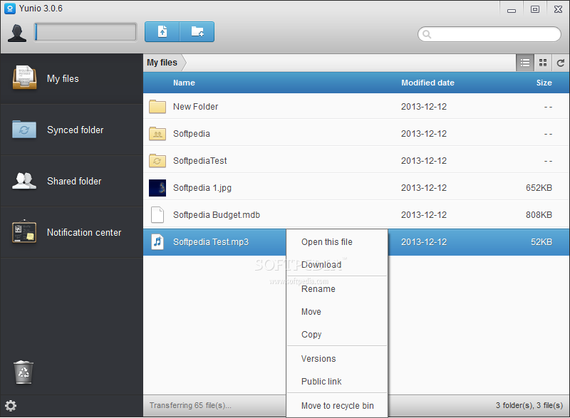
Task: Sort by the Modified date column header
Action: pos(427,83)
